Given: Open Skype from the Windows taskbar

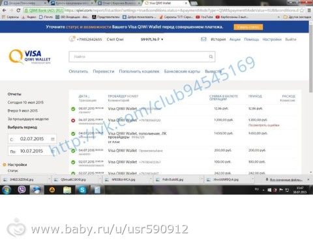Looking at the screenshot, I should [x=82, y=190].
